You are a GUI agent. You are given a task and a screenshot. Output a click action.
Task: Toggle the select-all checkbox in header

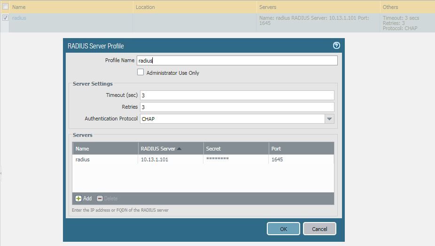pyautogui.click(x=5, y=7)
